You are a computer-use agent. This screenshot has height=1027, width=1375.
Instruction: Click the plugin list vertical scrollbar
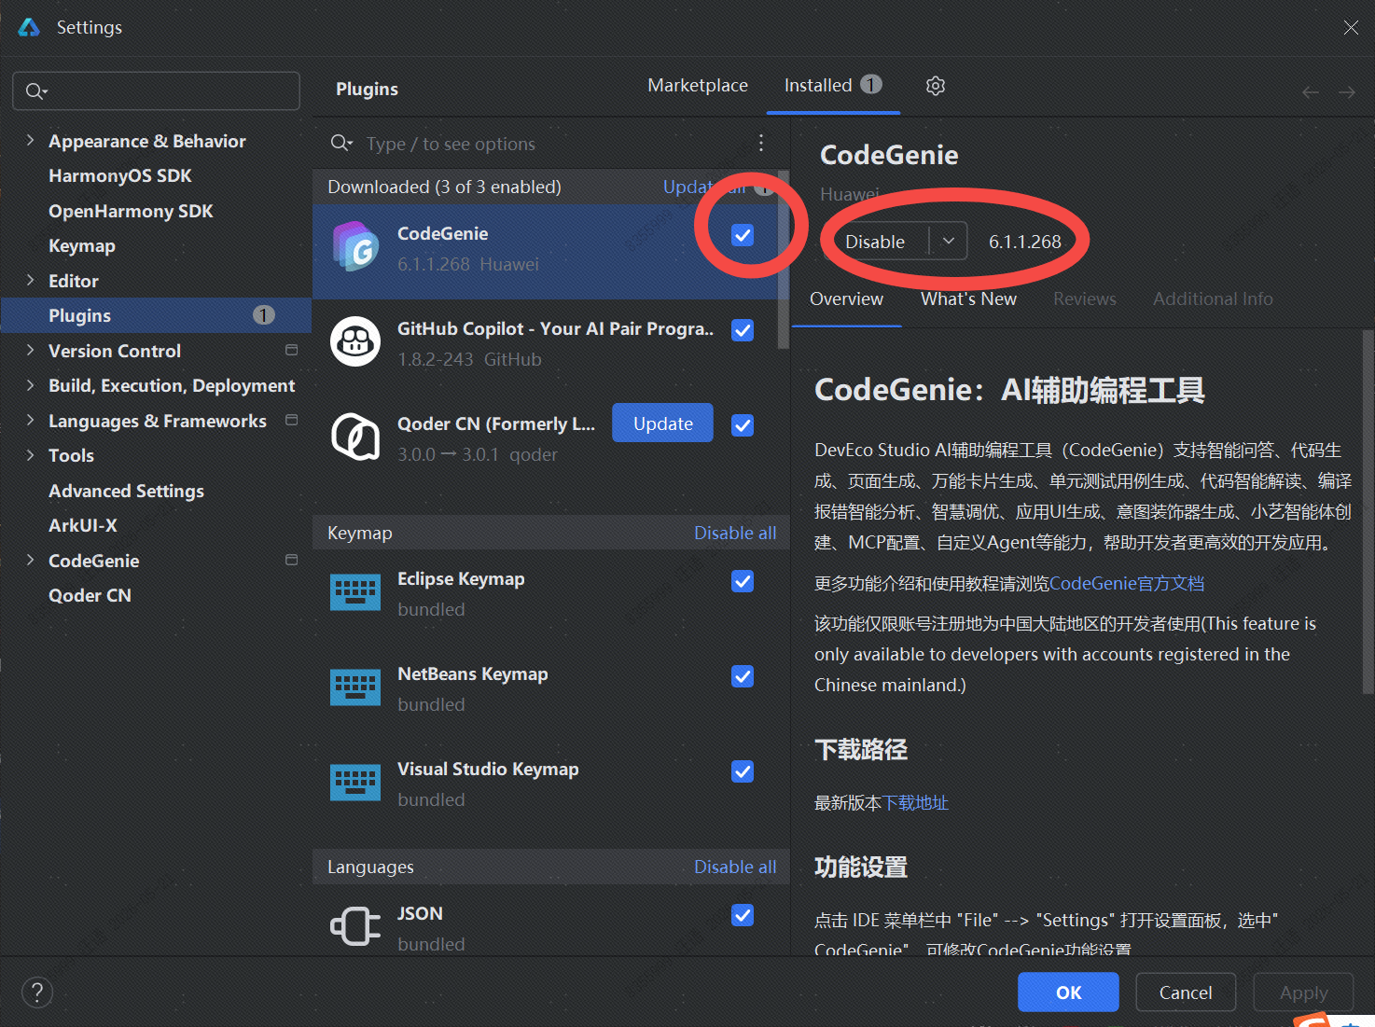(784, 261)
